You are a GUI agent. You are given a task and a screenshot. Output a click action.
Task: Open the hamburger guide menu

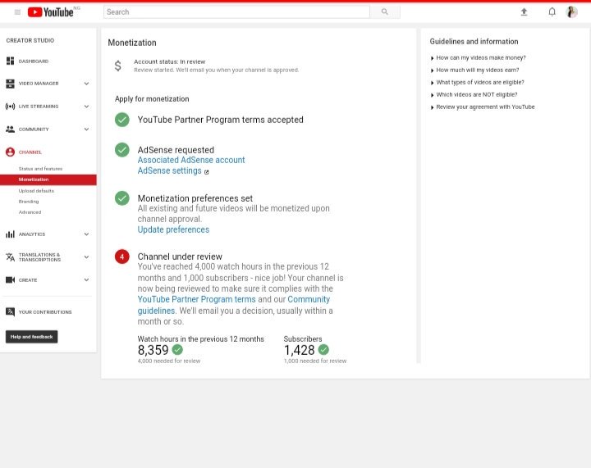(17, 12)
